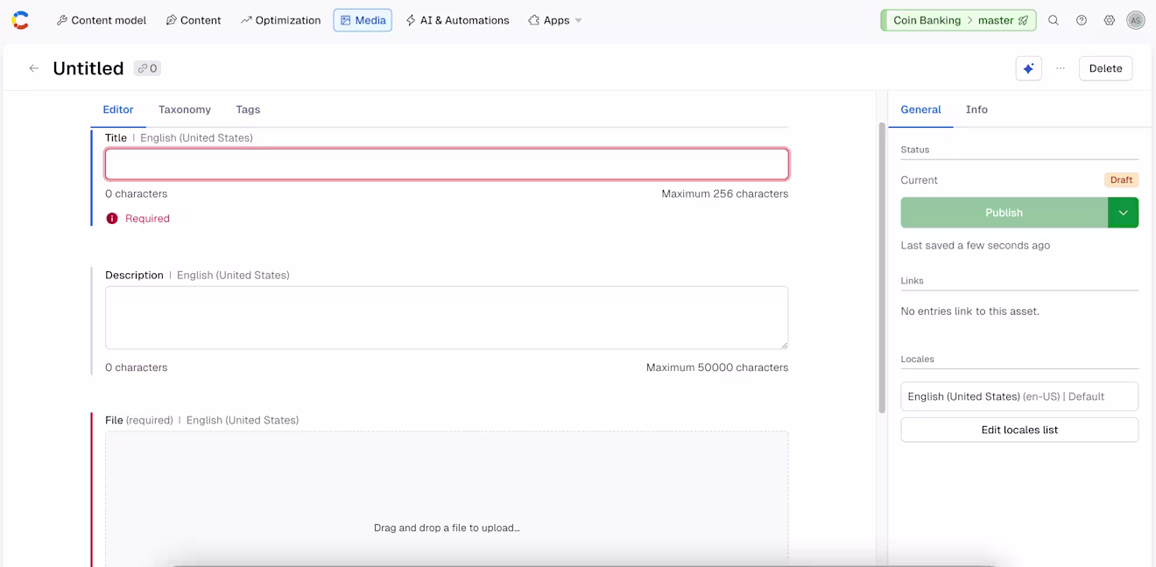Open the help question mark icon
This screenshot has height=567, width=1156.
[1082, 20]
